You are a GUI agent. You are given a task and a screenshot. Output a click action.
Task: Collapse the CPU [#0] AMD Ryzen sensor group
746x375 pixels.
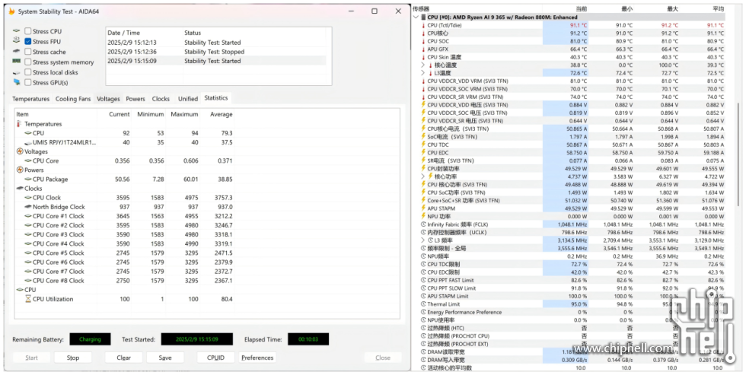coord(416,17)
